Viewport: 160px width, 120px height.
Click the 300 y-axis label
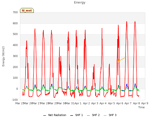[x=15, y=56]
